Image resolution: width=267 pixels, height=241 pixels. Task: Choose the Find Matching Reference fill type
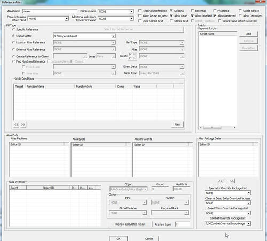[x=13, y=61]
